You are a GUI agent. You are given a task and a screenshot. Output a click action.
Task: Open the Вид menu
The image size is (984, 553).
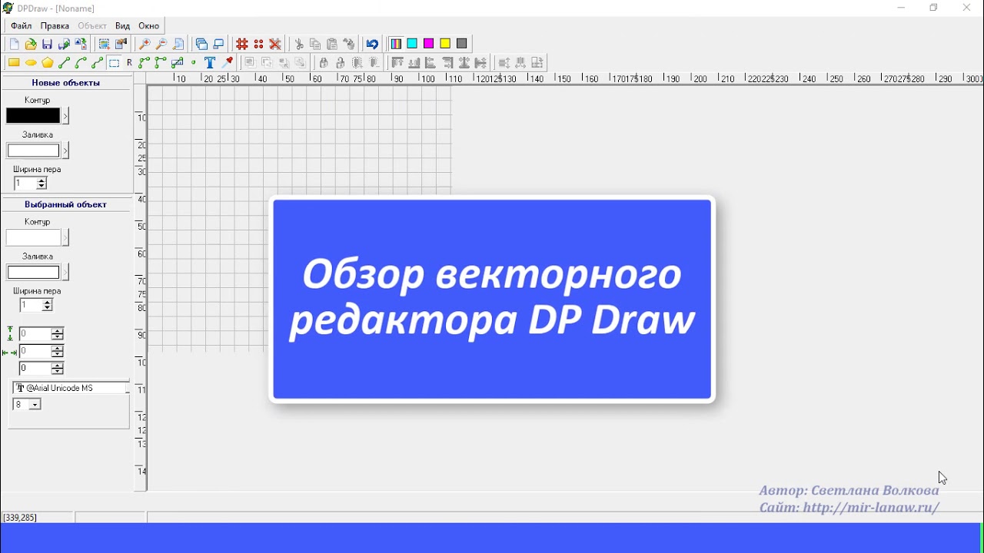pyautogui.click(x=123, y=26)
